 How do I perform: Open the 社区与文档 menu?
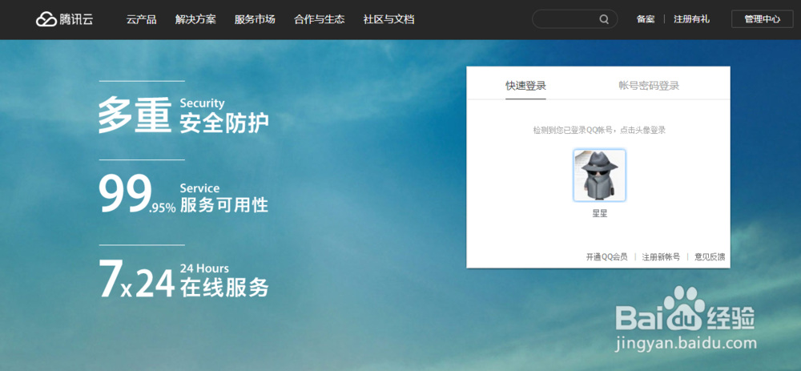pos(388,19)
